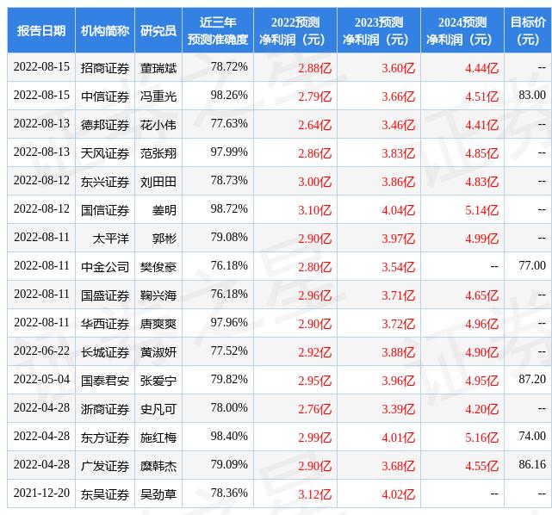Image resolution: width=552 pixels, height=515 pixels.
Task: Click target price 86.16
Action: coord(532,465)
